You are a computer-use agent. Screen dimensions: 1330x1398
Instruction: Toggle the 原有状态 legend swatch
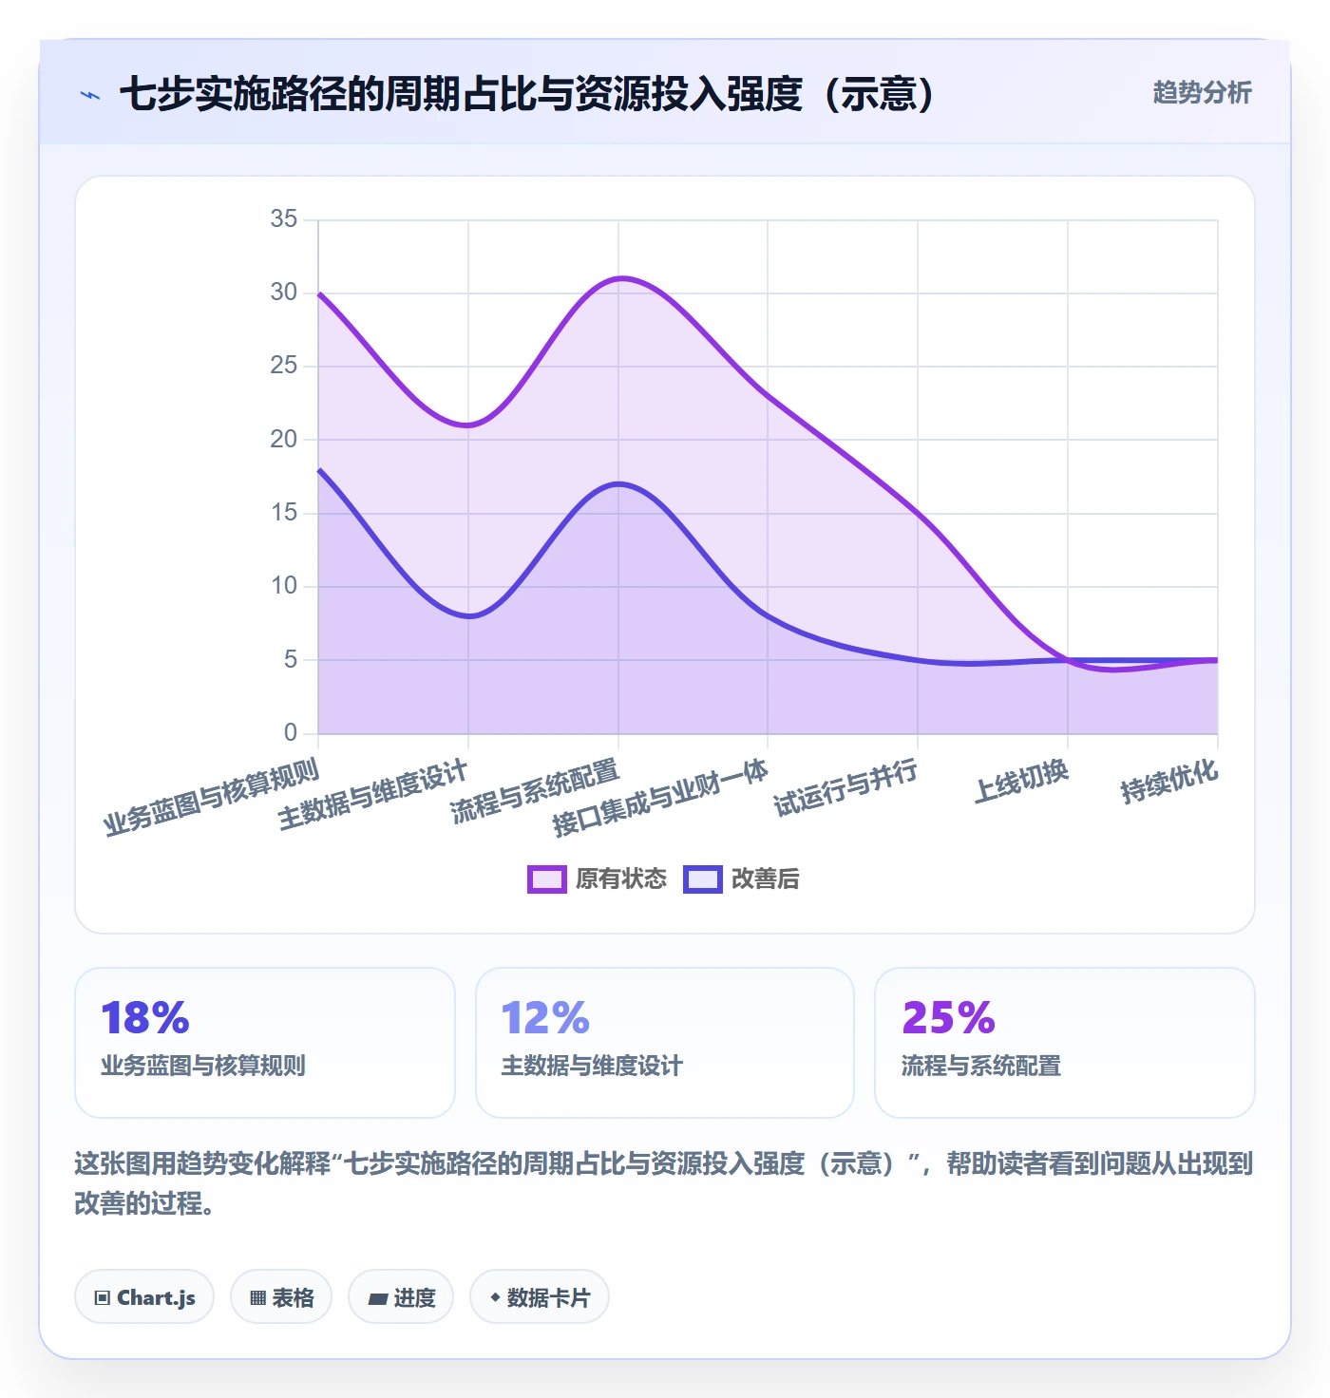547,879
